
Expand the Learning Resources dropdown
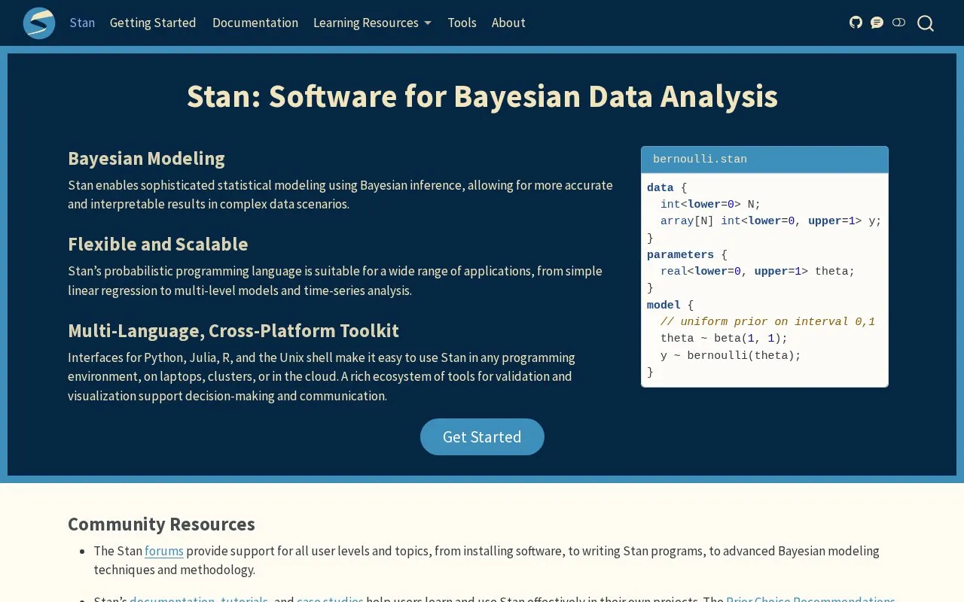372,23
